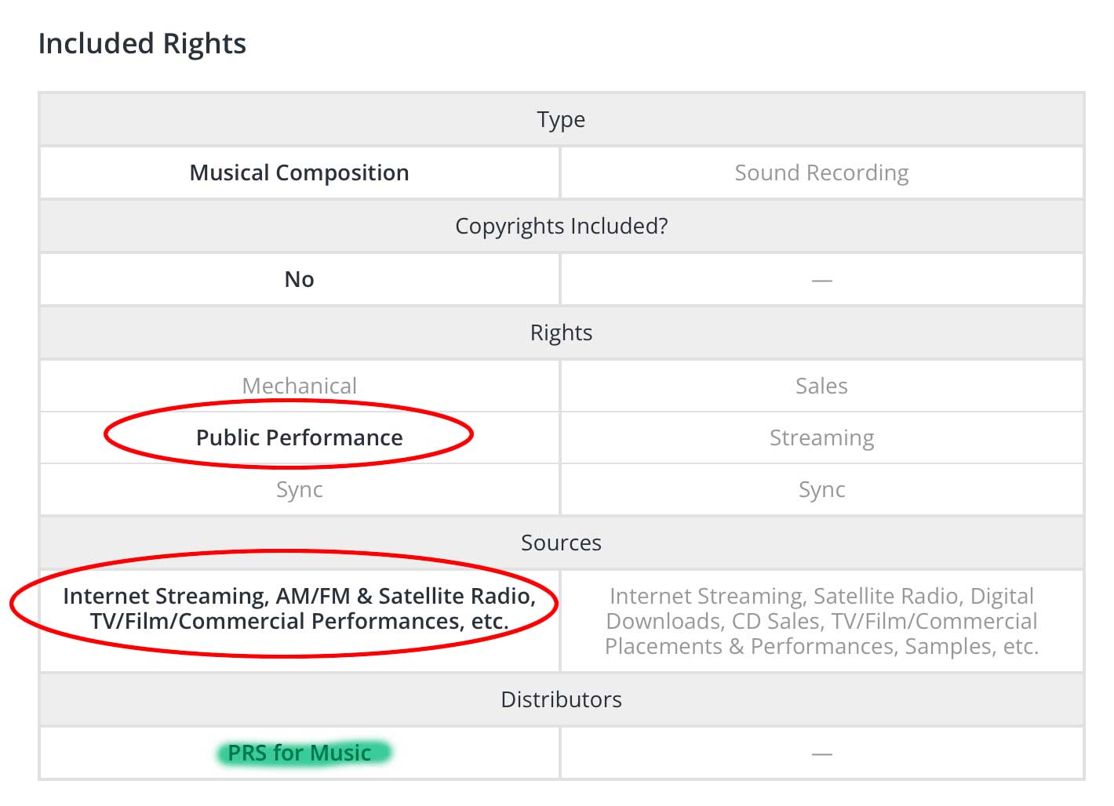Click the dash beside PRS for Music

coord(821,753)
